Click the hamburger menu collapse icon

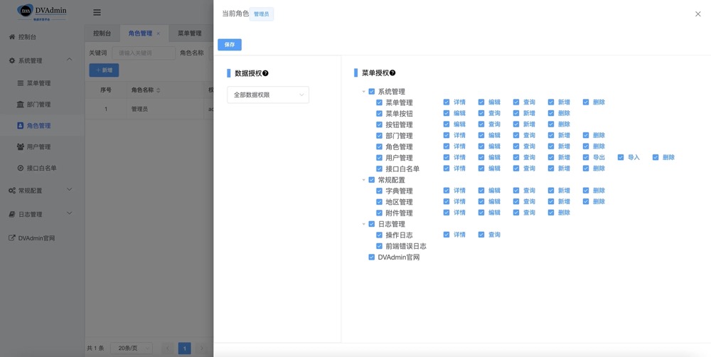coord(97,13)
